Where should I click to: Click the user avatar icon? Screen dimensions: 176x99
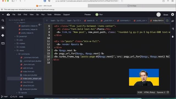158,15
